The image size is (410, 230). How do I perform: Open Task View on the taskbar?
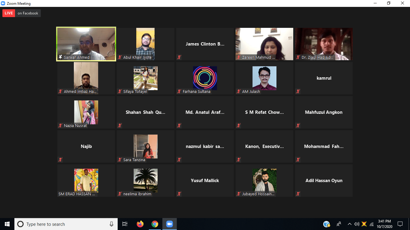[125, 224]
